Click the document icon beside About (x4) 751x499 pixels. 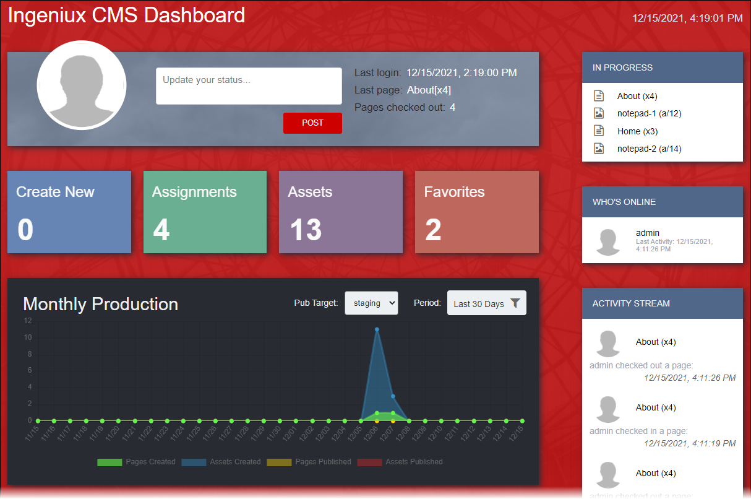click(x=598, y=96)
